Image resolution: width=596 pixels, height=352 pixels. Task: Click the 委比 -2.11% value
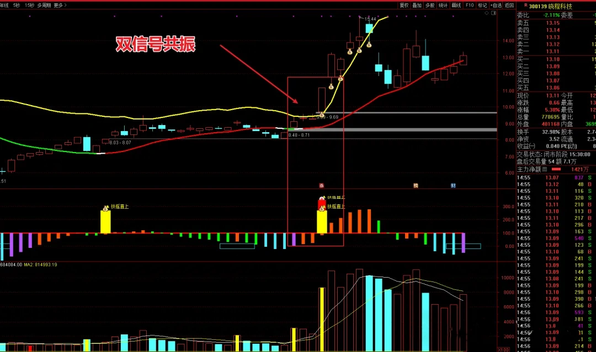[551, 15]
